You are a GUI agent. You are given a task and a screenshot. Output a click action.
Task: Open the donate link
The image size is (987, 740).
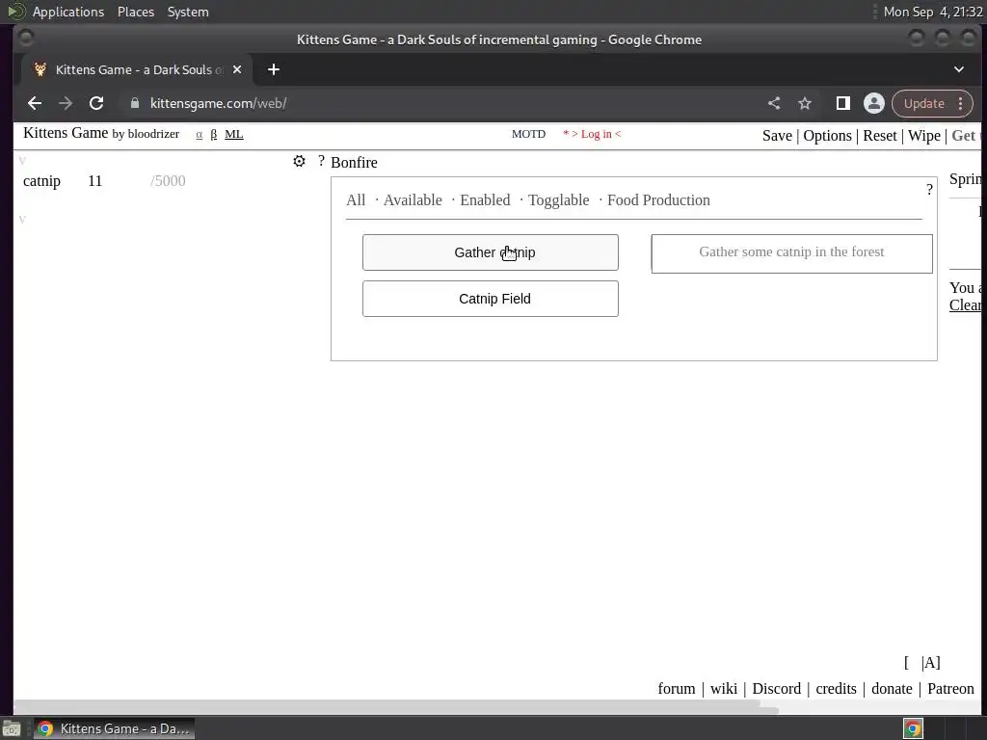pyautogui.click(x=892, y=689)
